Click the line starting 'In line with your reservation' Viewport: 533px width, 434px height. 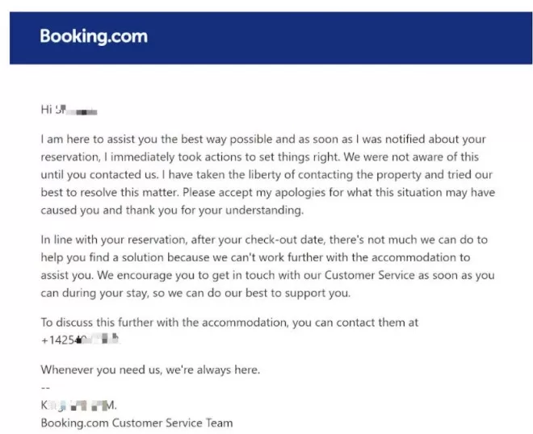pyautogui.click(x=264, y=240)
